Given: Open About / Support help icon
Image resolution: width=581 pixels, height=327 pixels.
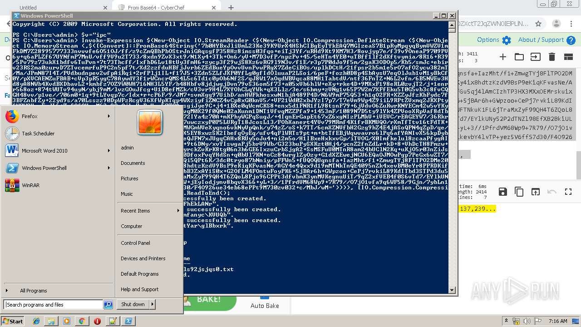Looking at the screenshot, I should click(571, 40).
